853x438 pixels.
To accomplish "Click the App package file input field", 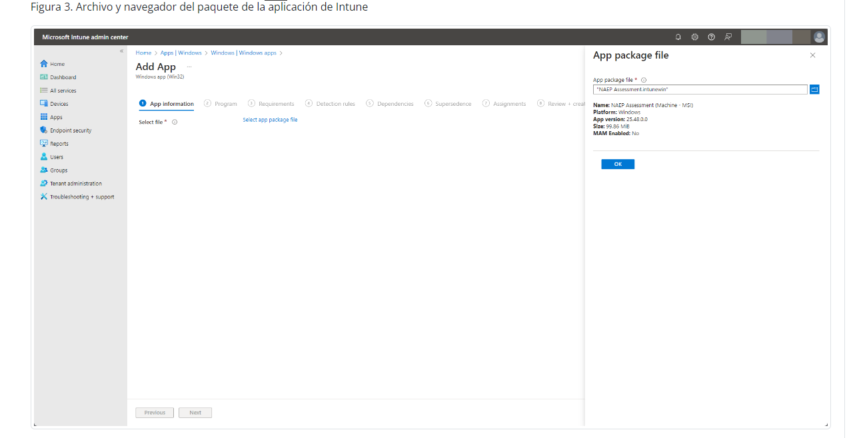I will (700, 89).
